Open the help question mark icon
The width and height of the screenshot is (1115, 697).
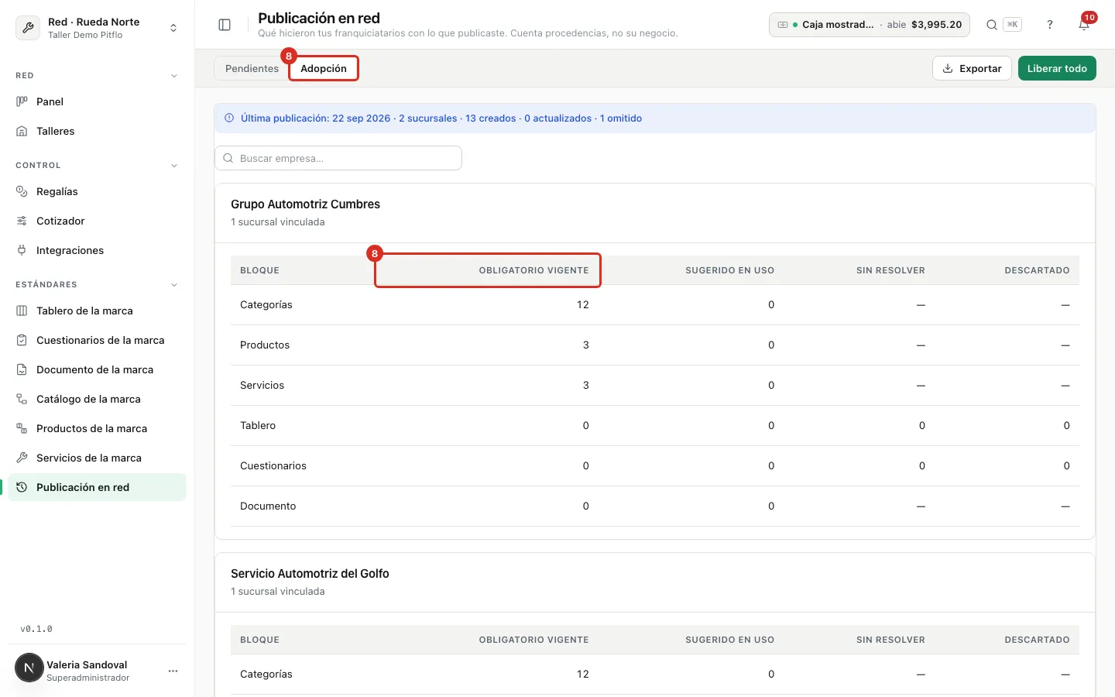pos(1050,25)
